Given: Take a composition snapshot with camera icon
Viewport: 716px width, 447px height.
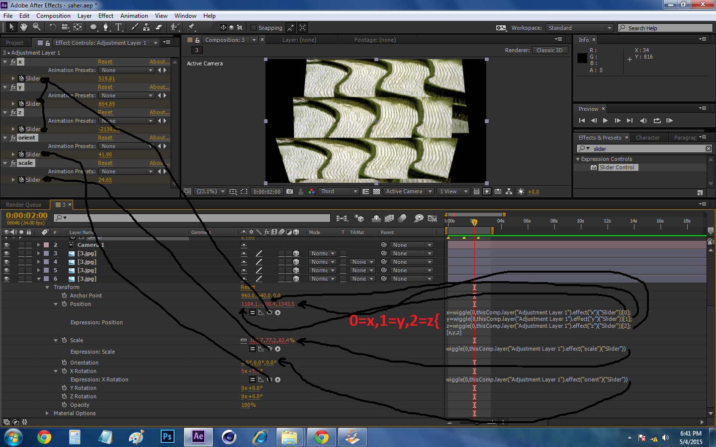Looking at the screenshot, I should pos(289,191).
